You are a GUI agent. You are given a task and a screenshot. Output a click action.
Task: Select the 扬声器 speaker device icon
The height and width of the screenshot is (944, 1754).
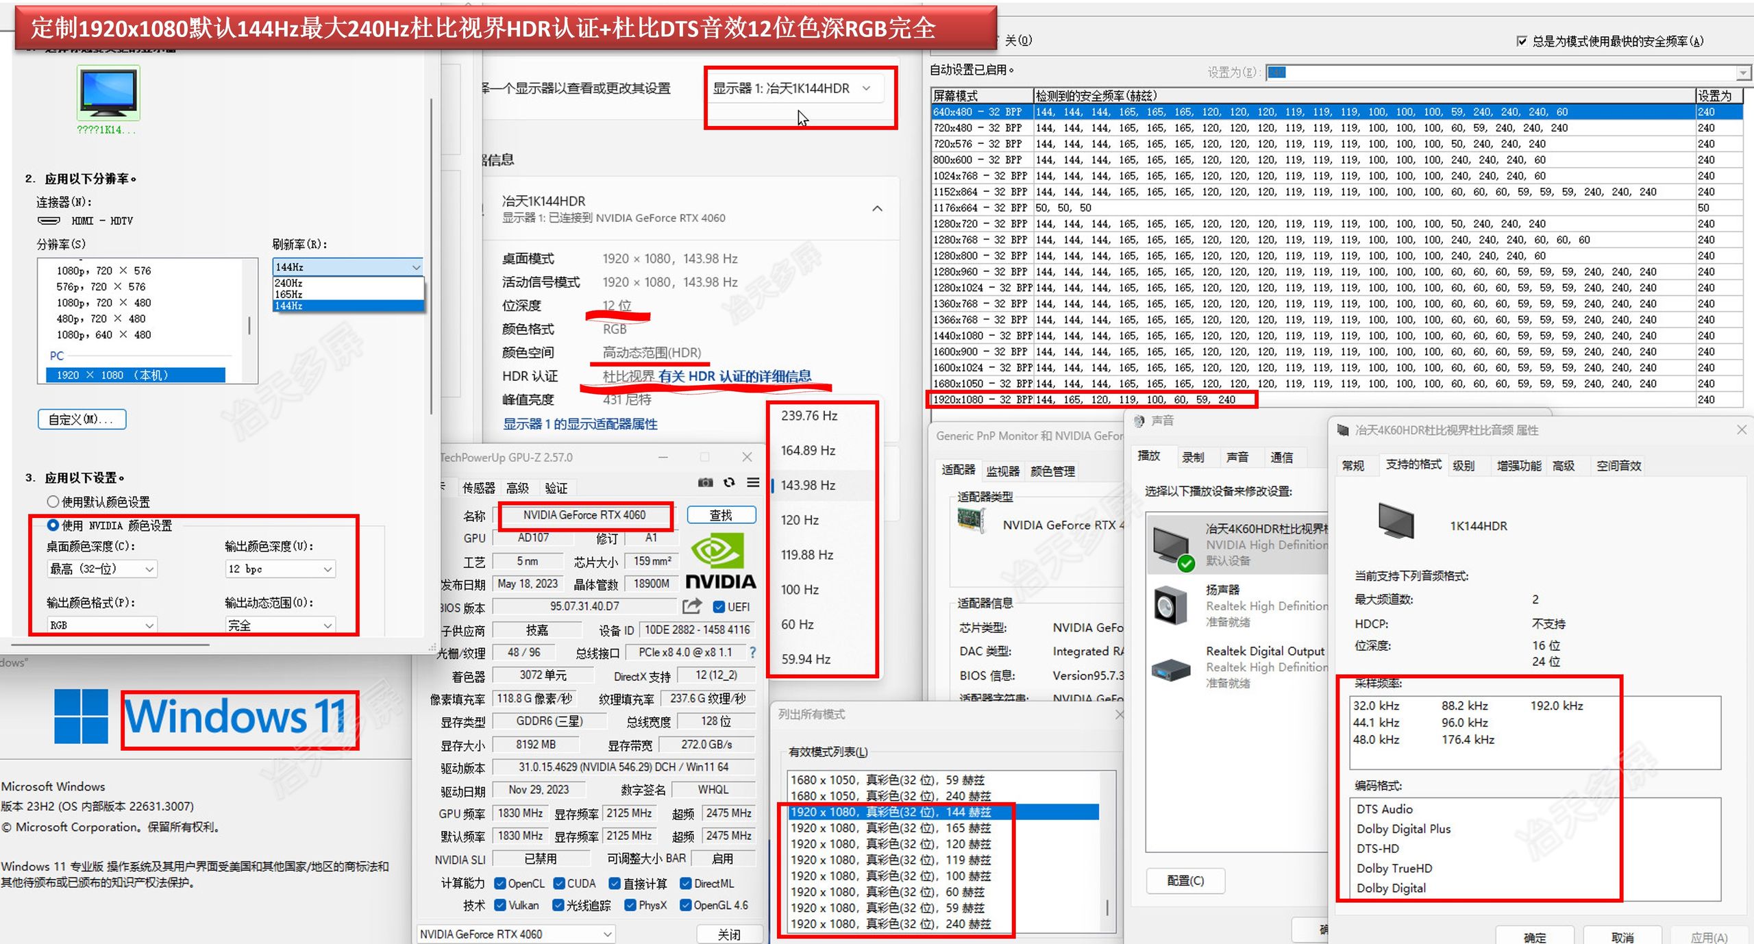pyautogui.click(x=1170, y=606)
